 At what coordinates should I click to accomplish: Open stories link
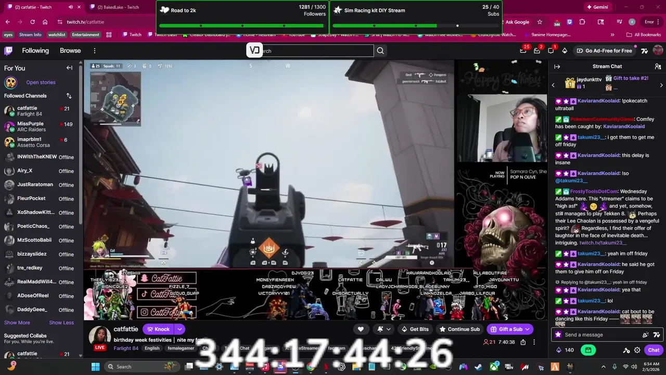[41, 82]
